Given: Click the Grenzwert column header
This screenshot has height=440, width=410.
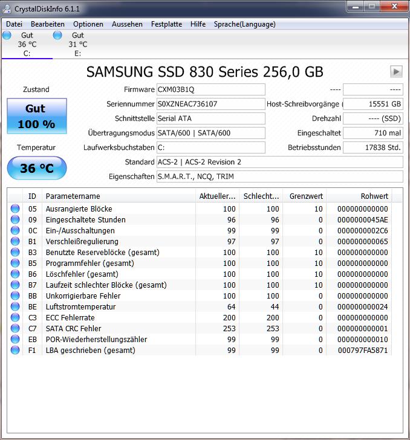Looking at the screenshot, I should tap(305, 196).
